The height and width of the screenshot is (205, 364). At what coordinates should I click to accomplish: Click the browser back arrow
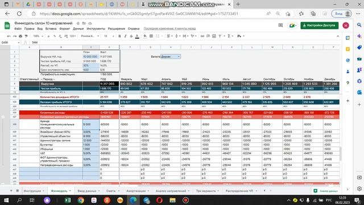pos(7,14)
